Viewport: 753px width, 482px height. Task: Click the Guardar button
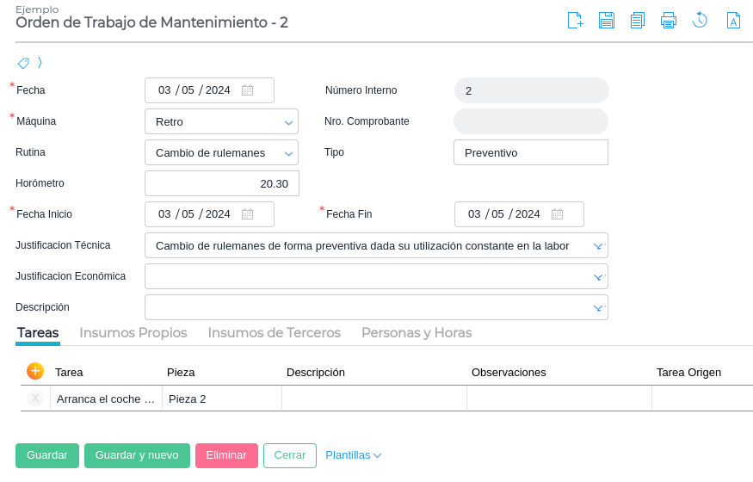(x=47, y=455)
